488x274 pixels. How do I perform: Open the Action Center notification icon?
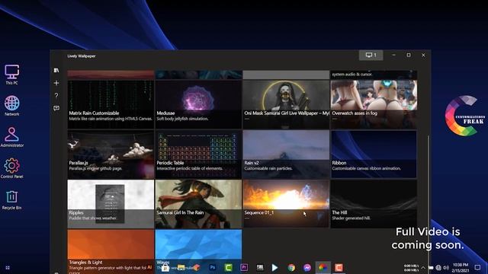[x=478, y=267]
